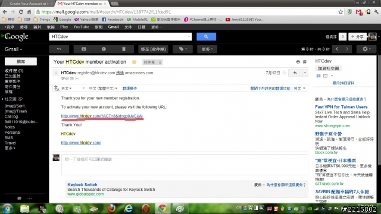Go back to the message list arrow

[59, 49]
